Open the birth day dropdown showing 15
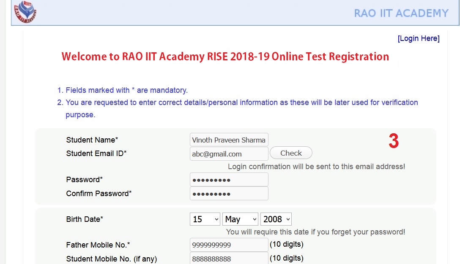 [205, 219]
